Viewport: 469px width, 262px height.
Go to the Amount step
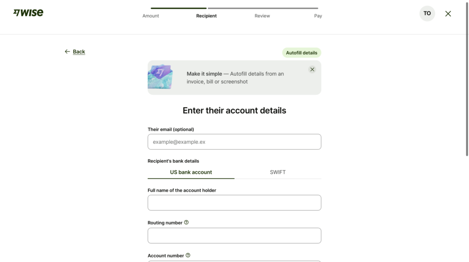pyautogui.click(x=150, y=16)
